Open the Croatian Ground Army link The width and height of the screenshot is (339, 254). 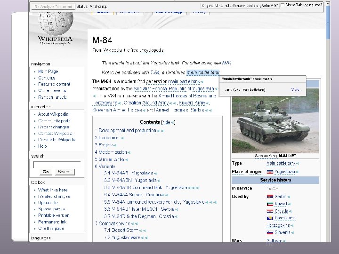click(146, 103)
